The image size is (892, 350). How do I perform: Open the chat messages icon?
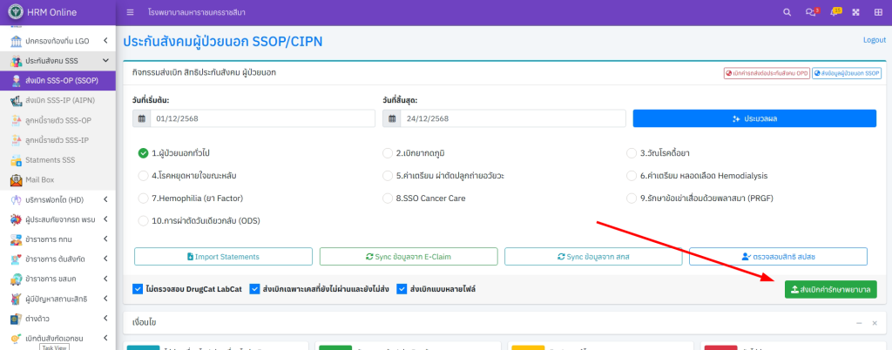[810, 12]
